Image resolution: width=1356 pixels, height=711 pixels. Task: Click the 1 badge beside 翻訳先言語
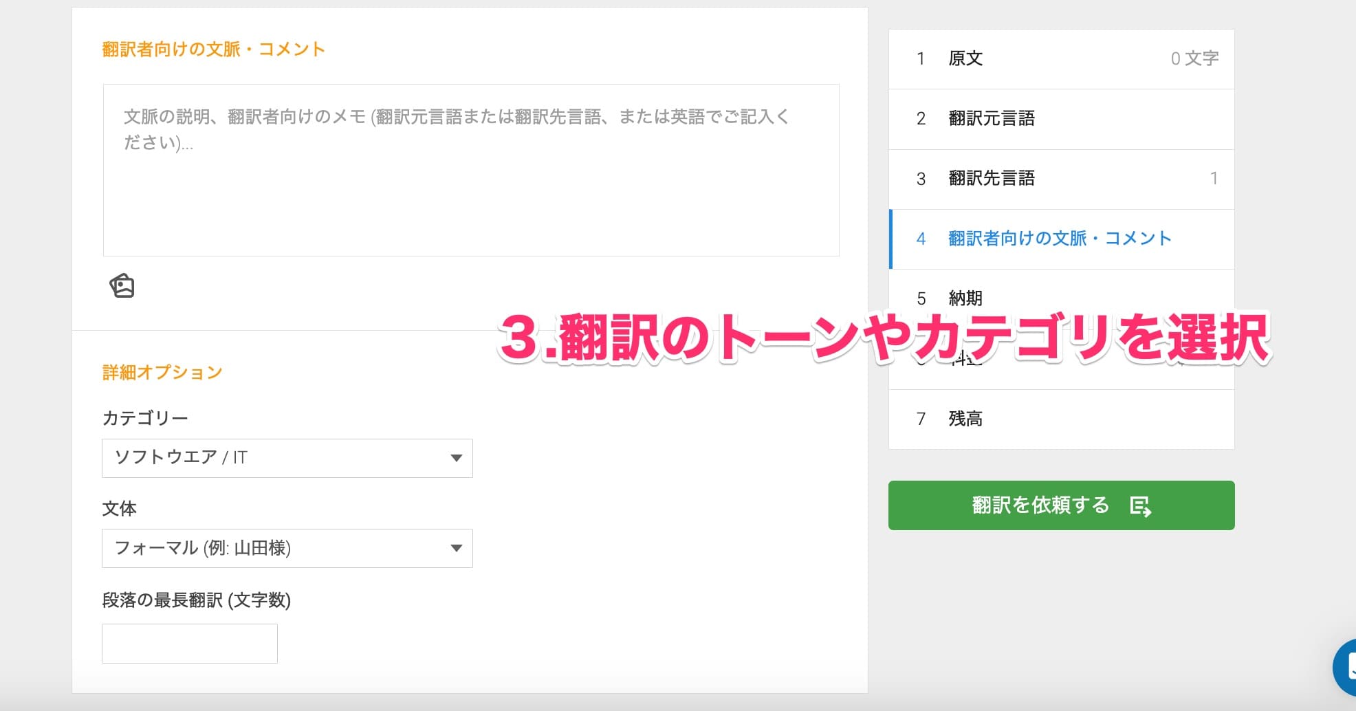[1214, 178]
